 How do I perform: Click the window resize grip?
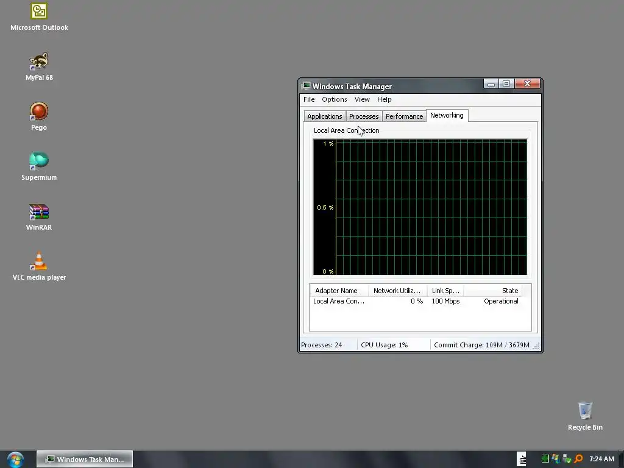point(536,346)
